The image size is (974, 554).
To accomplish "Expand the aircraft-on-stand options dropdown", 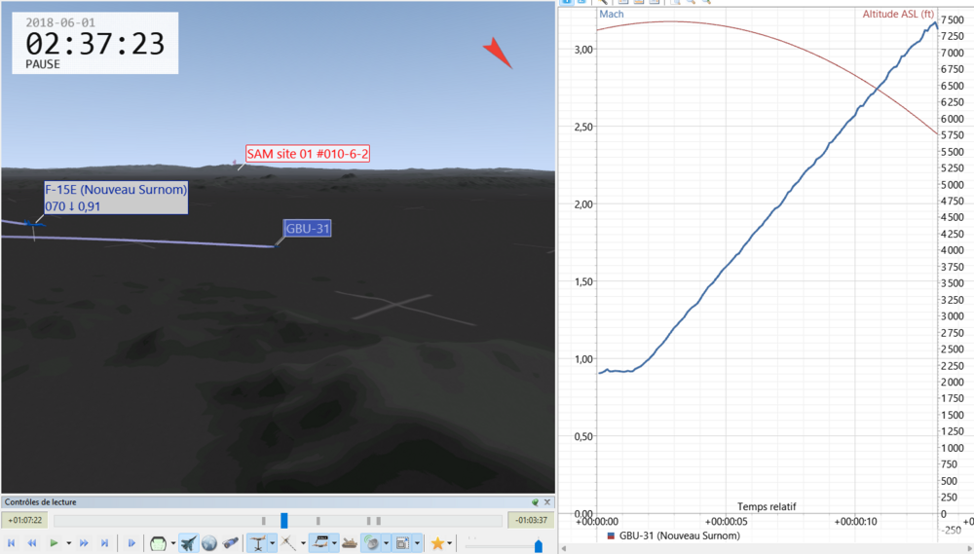I will click(272, 543).
